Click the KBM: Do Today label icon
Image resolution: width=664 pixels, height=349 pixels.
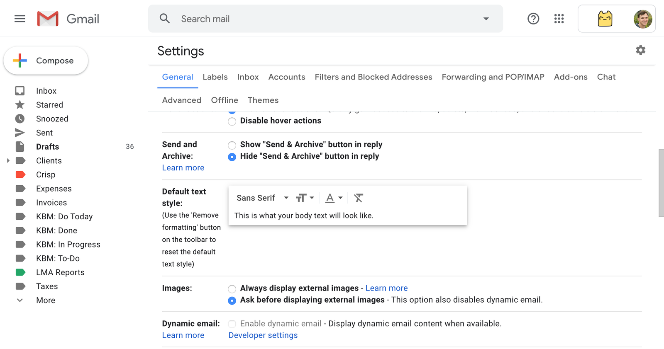point(20,216)
